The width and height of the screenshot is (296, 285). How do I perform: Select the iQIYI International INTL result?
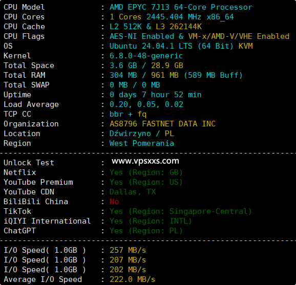pyautogui.click(x=151, y=221)
